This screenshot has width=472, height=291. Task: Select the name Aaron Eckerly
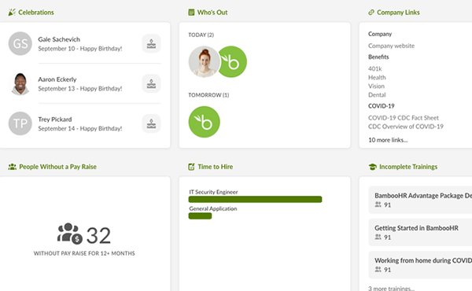(x=57, y=79)
